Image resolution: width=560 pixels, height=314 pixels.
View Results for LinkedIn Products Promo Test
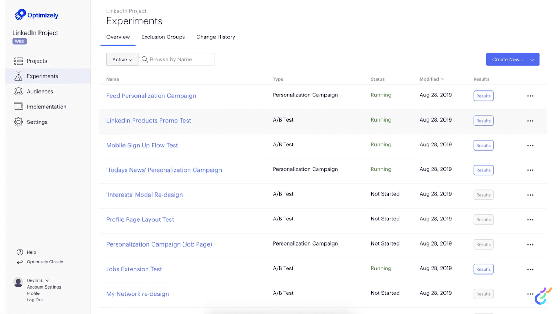[x=483, y=121]
